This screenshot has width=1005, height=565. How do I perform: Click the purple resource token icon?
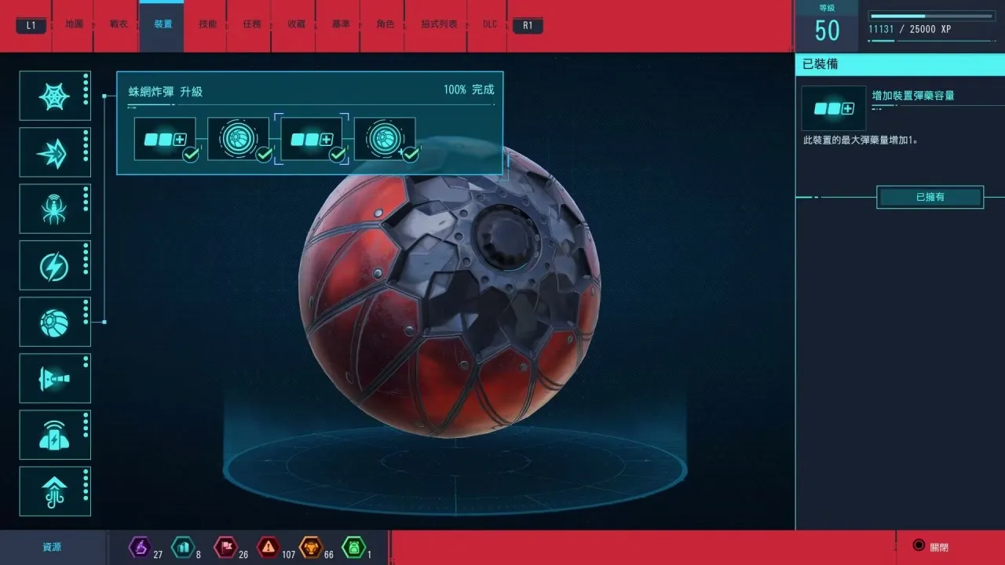[139, 547]
